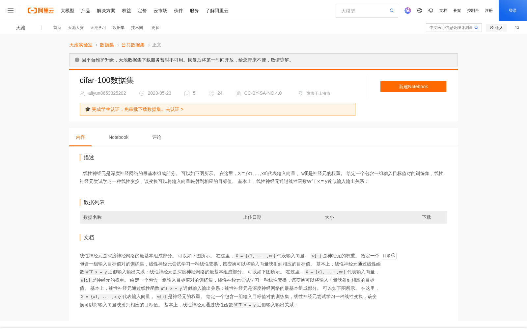Click the download count icon
The width and height of the screenshot is (527, 329).
(x=187, y=93)
